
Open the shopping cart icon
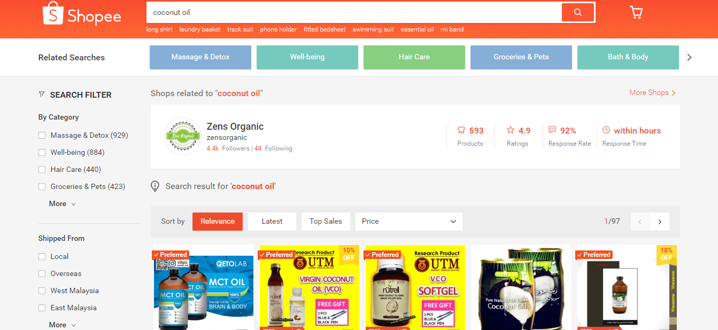(x=636, y=12)
